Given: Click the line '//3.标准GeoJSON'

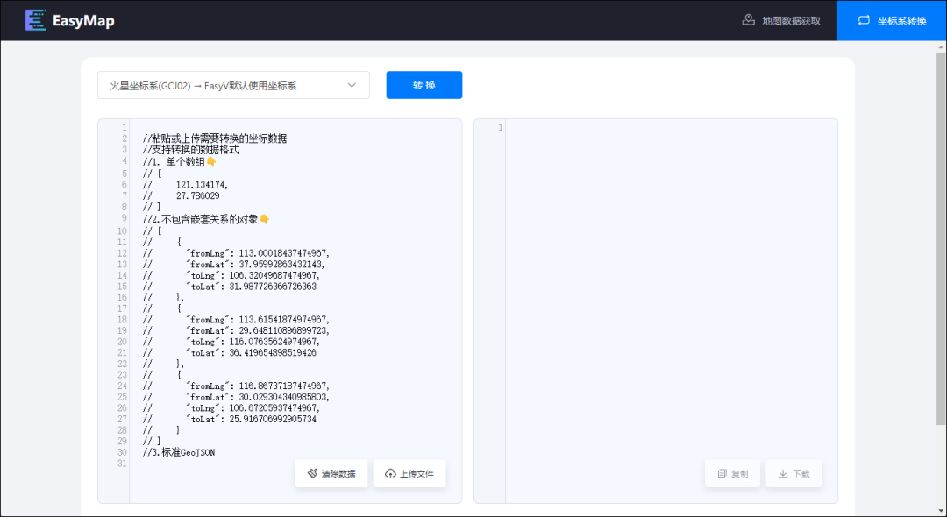Looking at the screenshot, I should (x=179, y=452).
